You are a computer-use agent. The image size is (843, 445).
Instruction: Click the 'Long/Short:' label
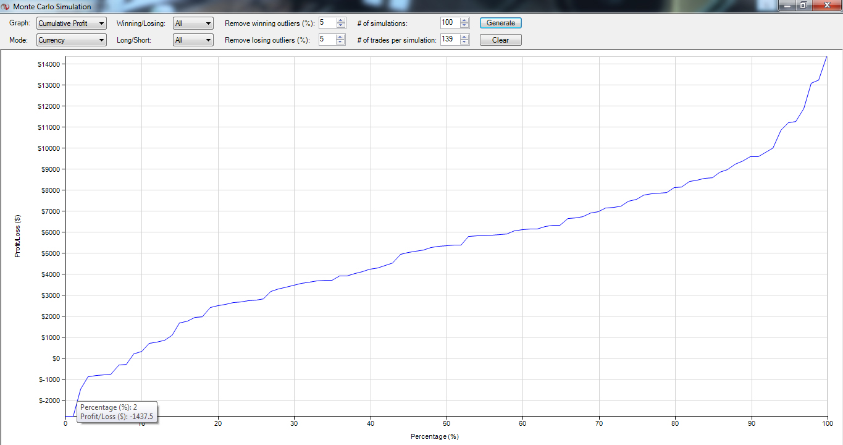click(x=134, y=40)
